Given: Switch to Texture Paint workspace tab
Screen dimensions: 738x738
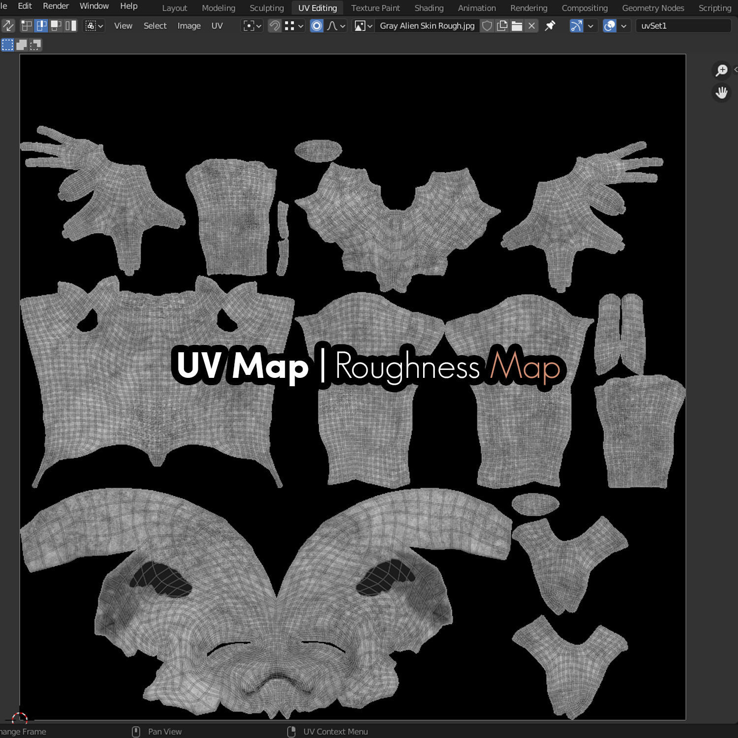Looking at the screenshot, I should [x=375, y=8].
